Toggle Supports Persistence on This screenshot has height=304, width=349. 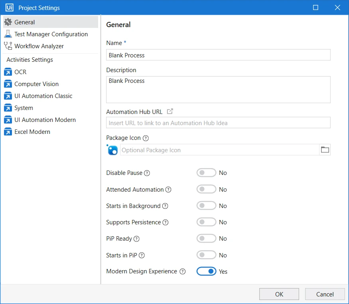coord(206,222)
